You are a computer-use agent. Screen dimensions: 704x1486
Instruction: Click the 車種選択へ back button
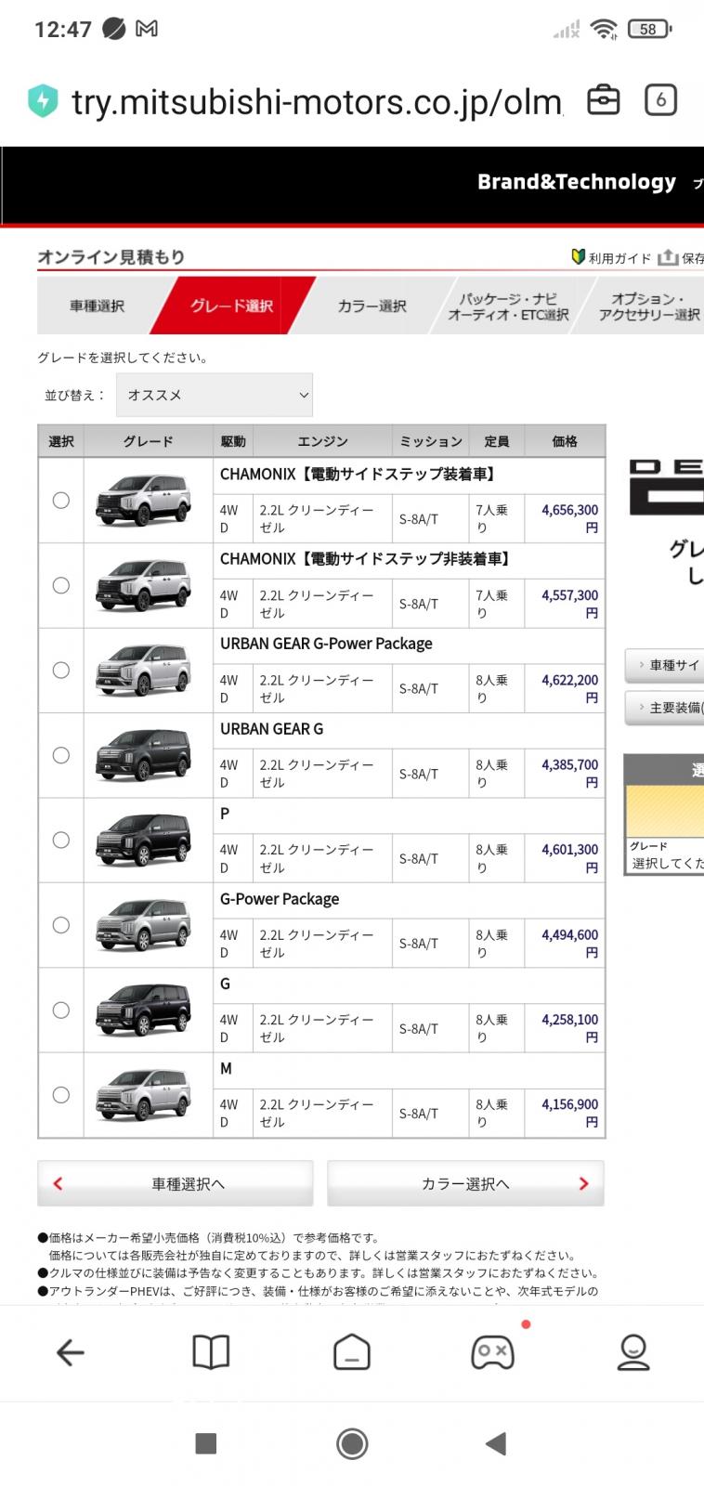click(x=176, y=1183)
